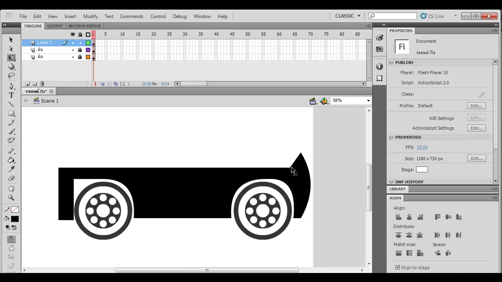The image size is (502, 282).
Task: Click the Edit Scene icon
Action: click(313, 101)
